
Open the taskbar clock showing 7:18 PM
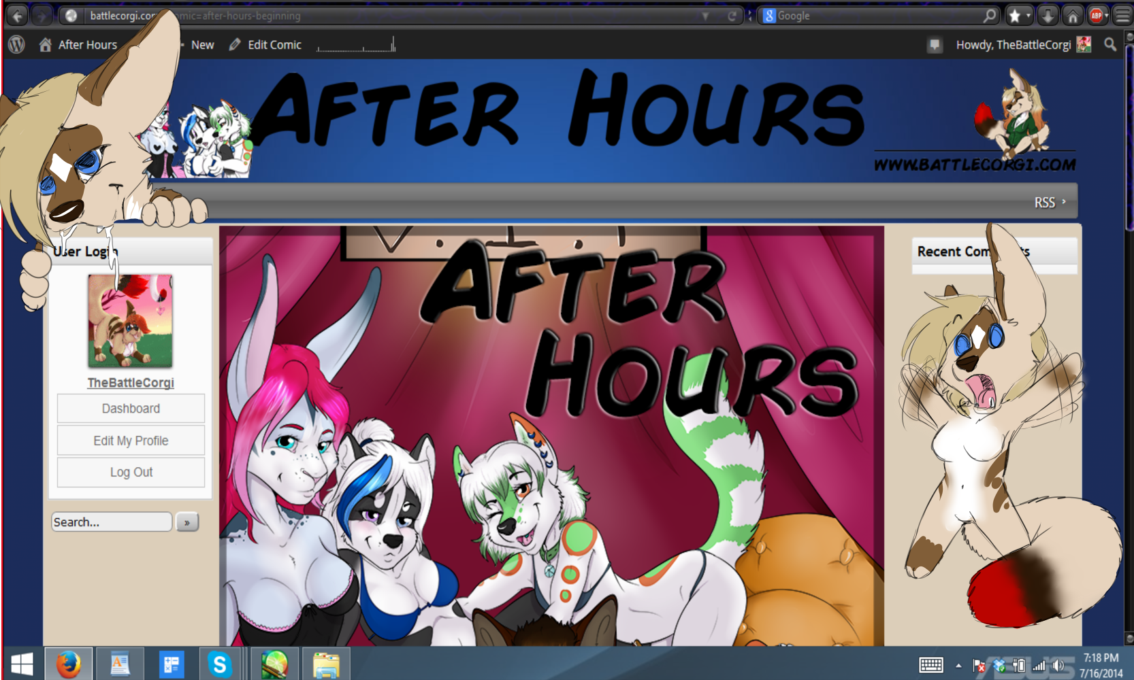click(1101, 665)
